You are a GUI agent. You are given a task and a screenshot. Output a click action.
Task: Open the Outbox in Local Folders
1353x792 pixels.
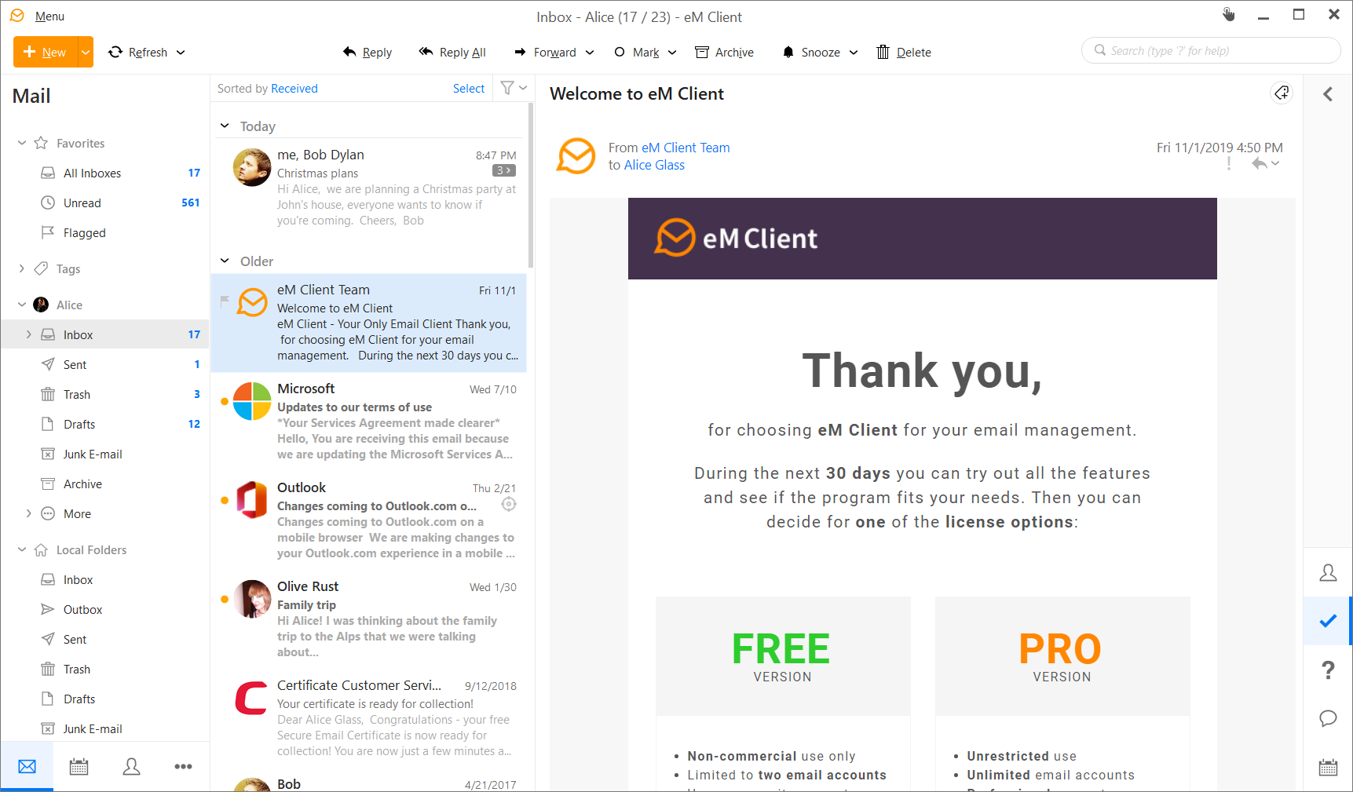pyautogui.click(x=105, y=609)
